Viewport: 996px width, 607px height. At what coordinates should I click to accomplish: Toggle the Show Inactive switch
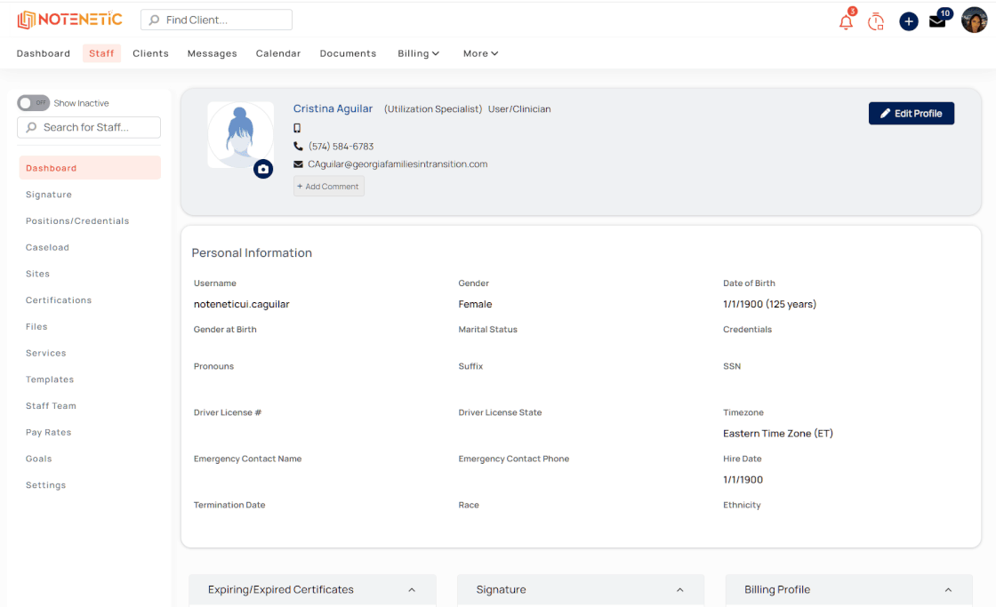33,103
